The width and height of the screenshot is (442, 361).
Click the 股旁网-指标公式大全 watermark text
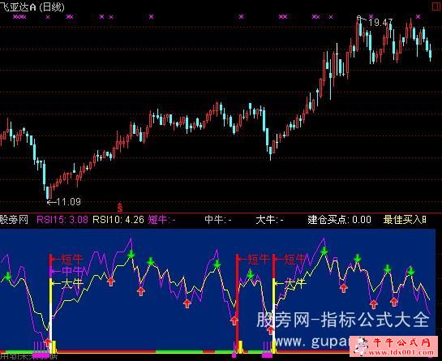click(x=343, y=320)
